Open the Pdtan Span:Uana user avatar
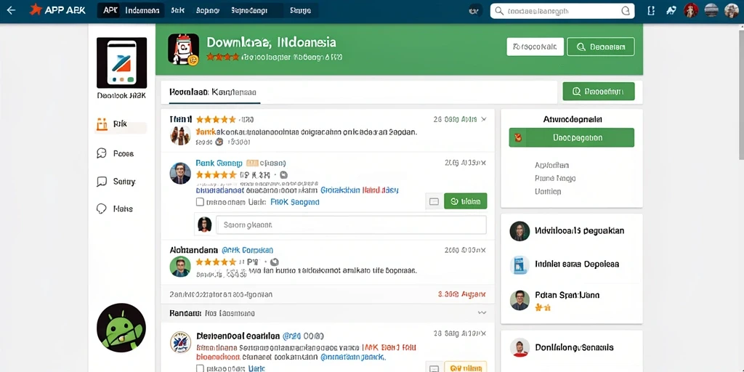Screen dimensions: 744x372 point(519,300)
